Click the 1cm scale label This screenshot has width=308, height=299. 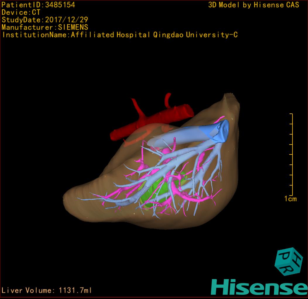click(290, 199)
